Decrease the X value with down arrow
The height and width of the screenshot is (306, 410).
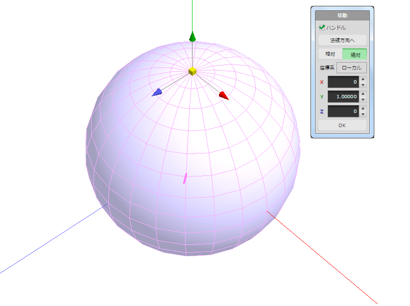tap(363, 85)
